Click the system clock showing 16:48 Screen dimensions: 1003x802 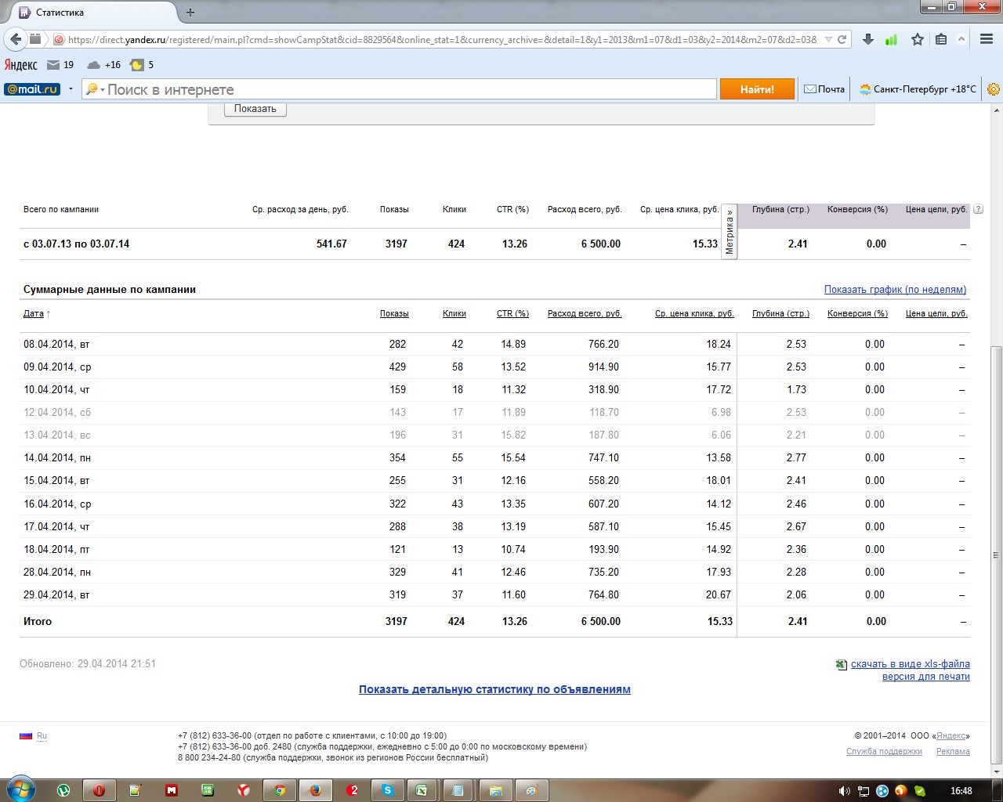[x=961, y=791]
